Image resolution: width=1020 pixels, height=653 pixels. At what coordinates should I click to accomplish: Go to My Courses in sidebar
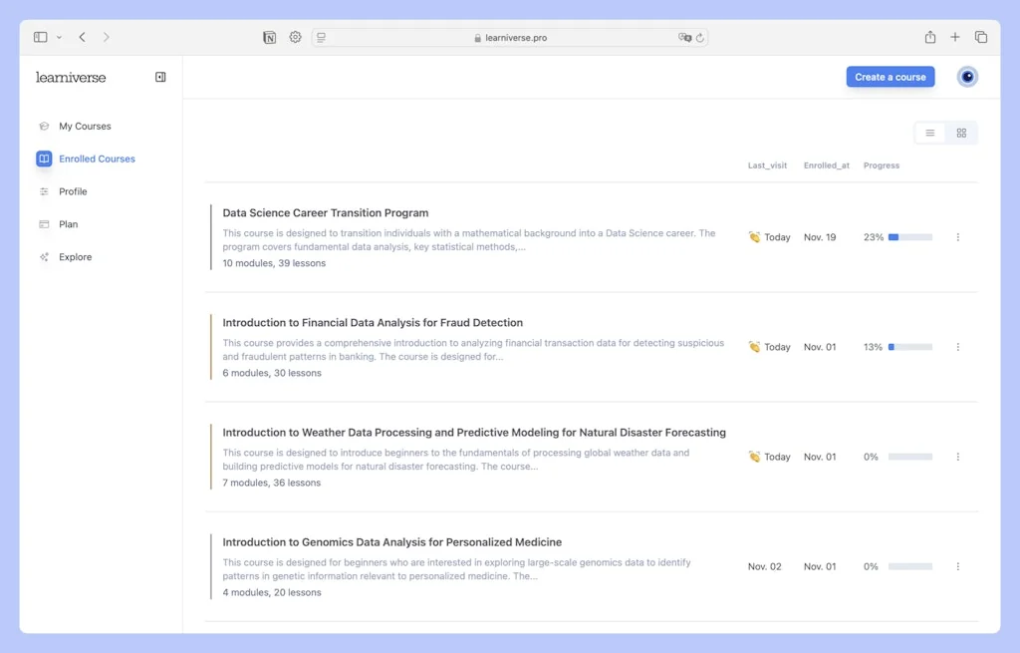[x=85, y=127]
